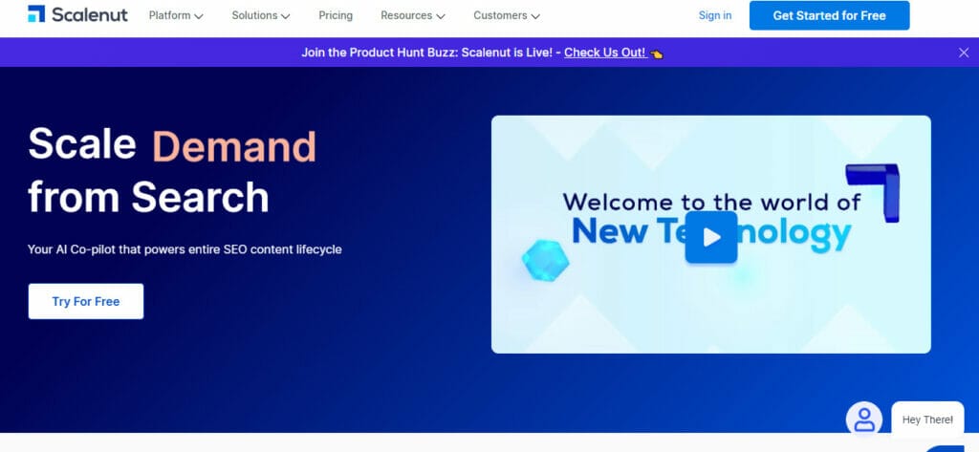Click the Scale Demand from Search heading
This screenshot has height=452, width=979.
click(x=172, y=170)
